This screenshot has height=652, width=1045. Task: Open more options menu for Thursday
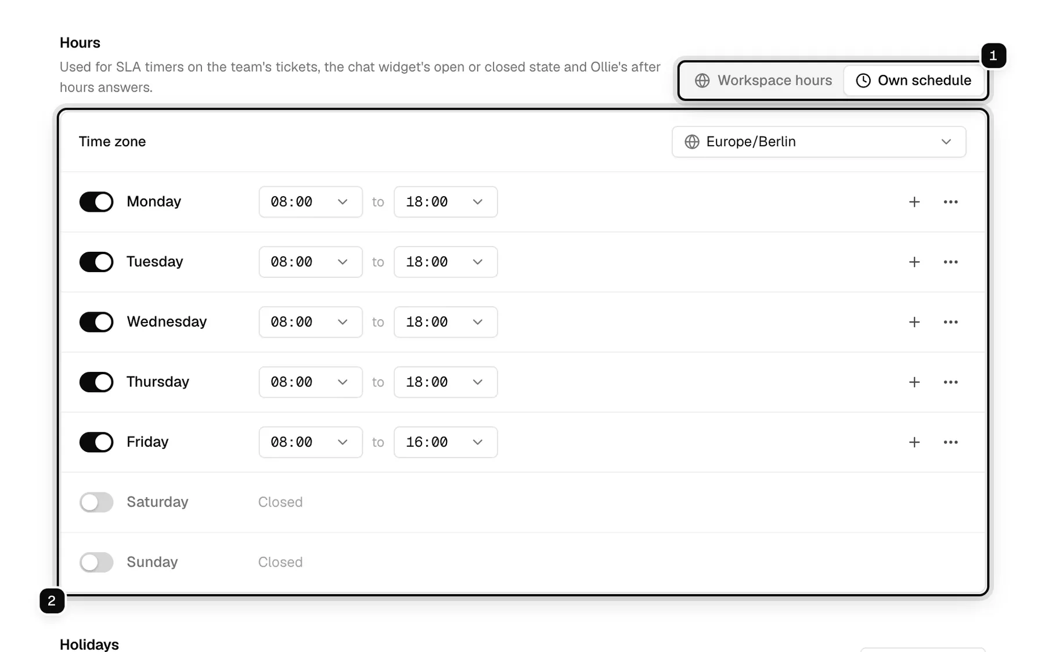(x=950, y=382)
